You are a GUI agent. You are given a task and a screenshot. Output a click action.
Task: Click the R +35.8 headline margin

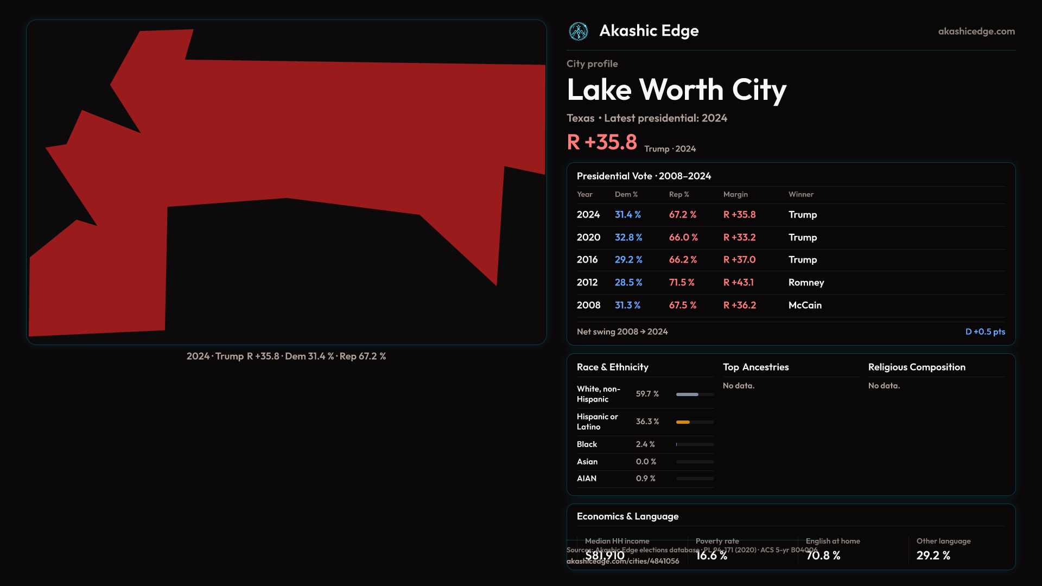pos(601,143)
